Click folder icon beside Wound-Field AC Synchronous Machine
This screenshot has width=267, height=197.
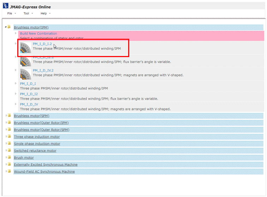10,171
